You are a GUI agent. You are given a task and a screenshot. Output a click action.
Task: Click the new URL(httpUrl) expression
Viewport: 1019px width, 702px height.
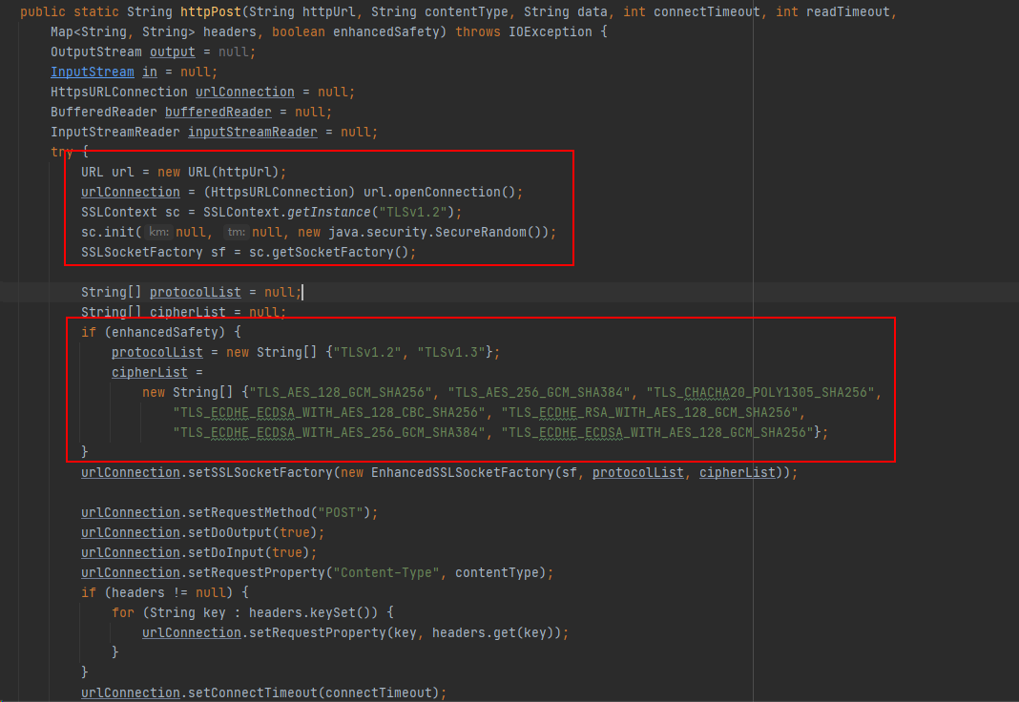pos(218,172)
